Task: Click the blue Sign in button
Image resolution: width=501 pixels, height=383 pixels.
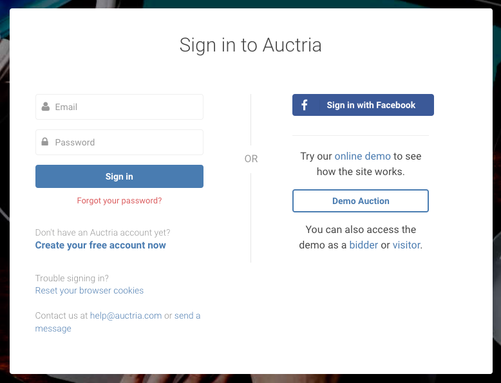Action: click(x=119, y=176)
